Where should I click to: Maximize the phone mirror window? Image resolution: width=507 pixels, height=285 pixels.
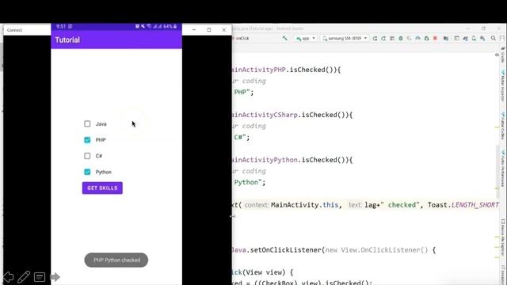(209, 30)
